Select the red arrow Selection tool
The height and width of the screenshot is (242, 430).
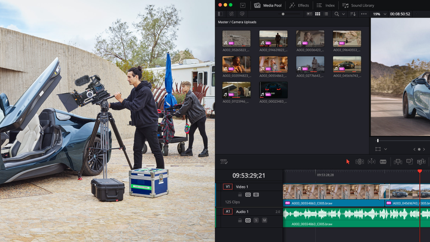pos(348,162)
